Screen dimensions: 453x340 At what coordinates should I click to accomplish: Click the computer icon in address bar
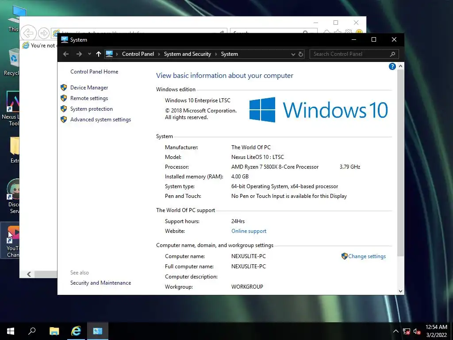point(109,54)
